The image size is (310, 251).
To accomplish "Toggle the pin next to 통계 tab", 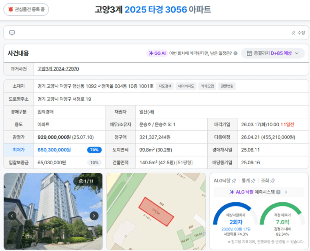I will pos(253,180).
